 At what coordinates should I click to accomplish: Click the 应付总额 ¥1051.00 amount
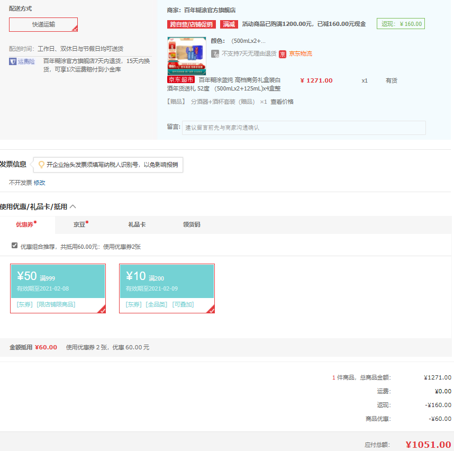[x=428, y=444]
